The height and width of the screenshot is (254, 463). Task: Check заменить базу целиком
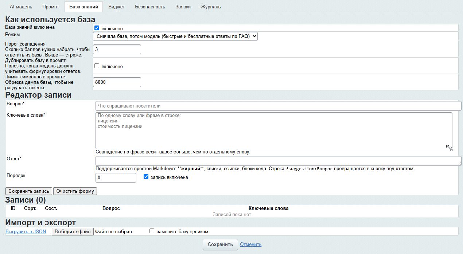tap(152, 231)
